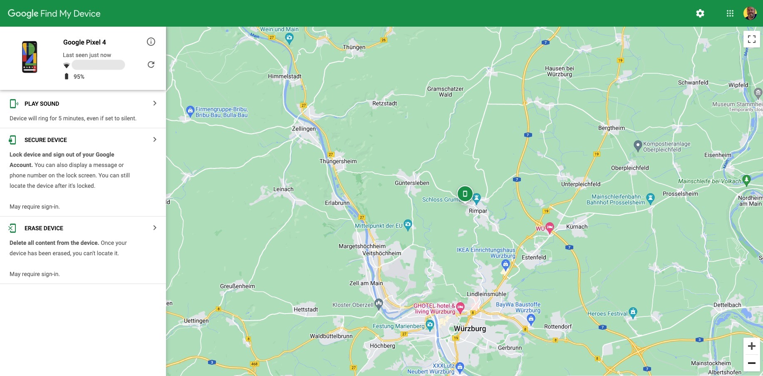Screen dimensions: 763x376
Task: Click the Google Find My Device logo
Action: tap(54, 13)
